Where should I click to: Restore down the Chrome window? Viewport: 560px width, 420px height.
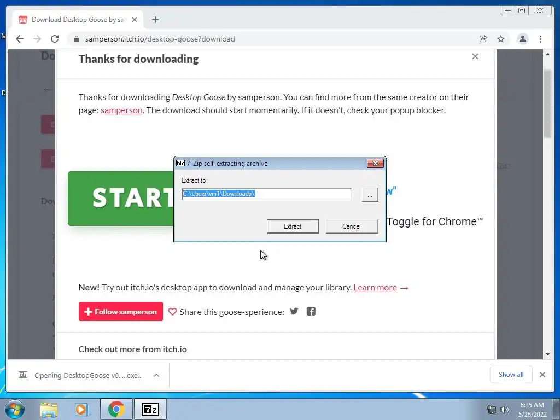(522, 11)
